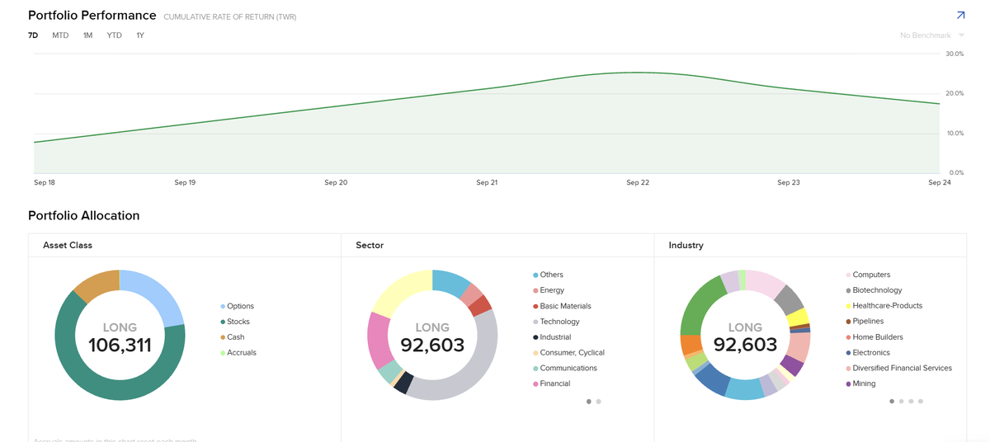Select first page dot of Sector legend
This screenshot has width=990, height=442.
point(588,402)
